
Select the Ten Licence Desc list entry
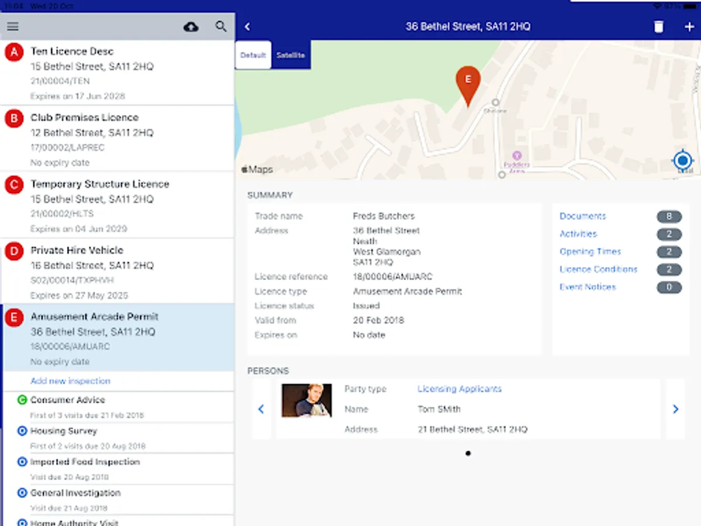118,72
